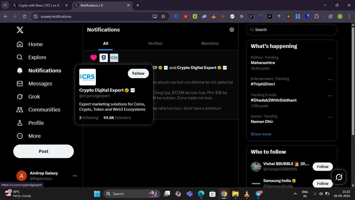Click the browser address bar URL
Viewport: 355px width, 200px height.
56,16
